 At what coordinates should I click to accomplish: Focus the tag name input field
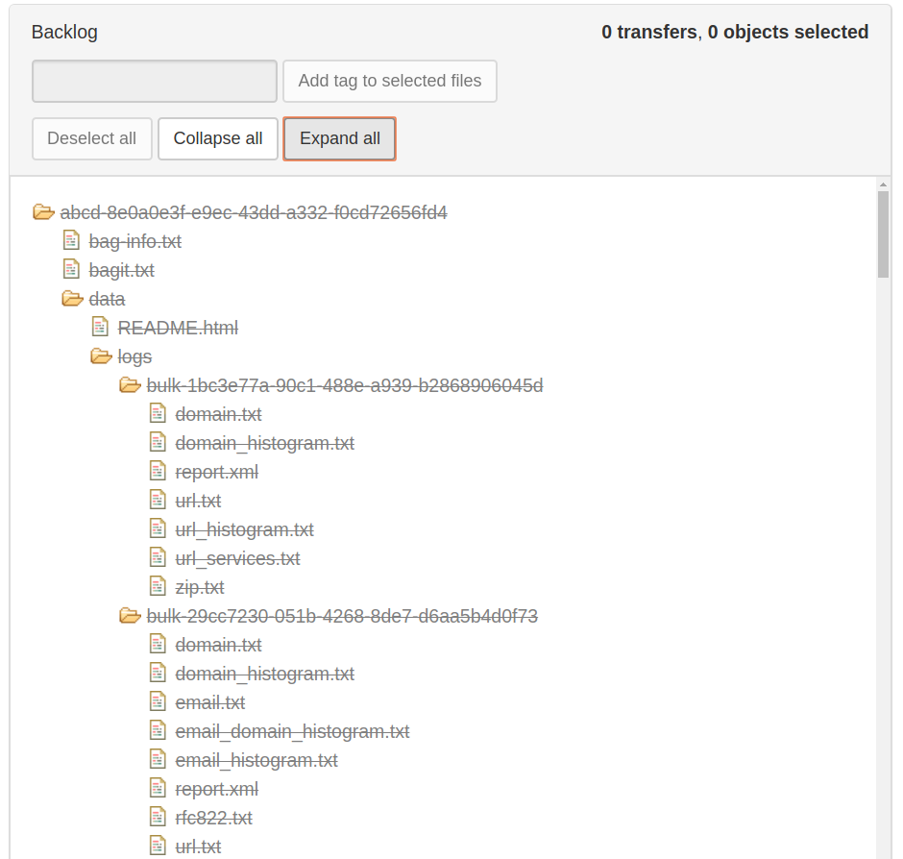tap(155, 82)
